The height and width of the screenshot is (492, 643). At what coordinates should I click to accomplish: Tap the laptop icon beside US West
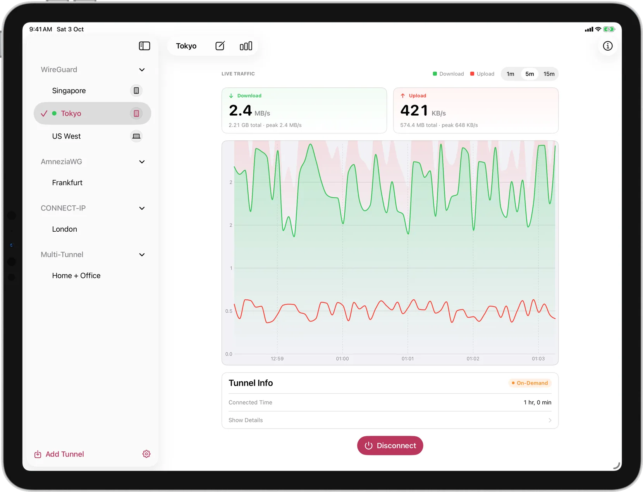pos(136,136)
